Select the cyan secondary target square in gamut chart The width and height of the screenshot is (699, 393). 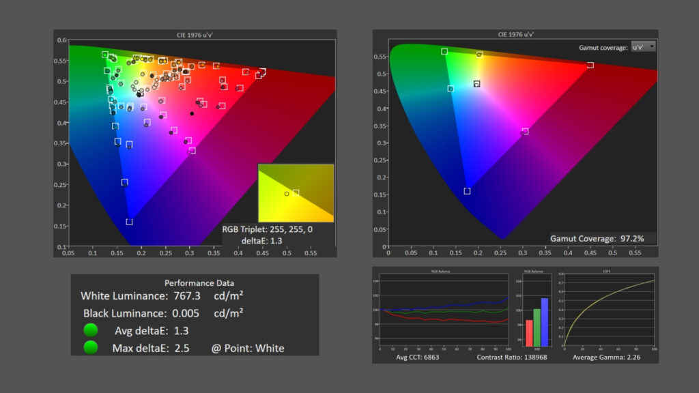(451, 89)
